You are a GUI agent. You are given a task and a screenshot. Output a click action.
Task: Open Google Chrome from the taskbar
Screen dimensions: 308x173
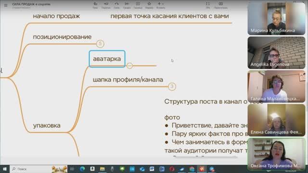pyautogui.click(x=192, y=169)
